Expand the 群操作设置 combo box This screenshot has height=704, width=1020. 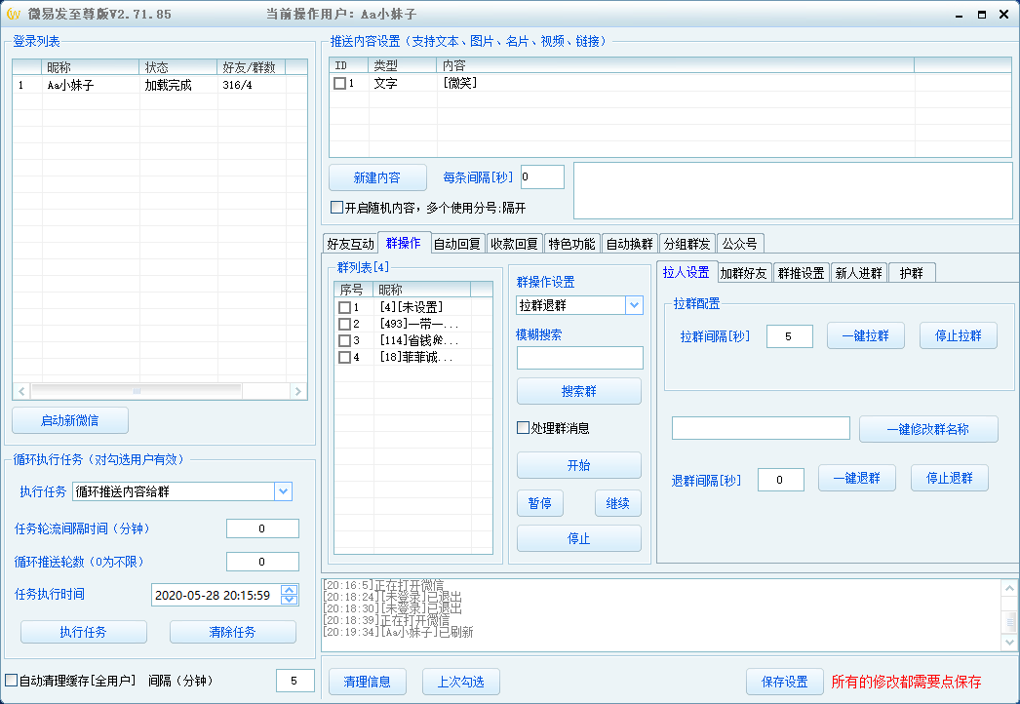(x=634, y=305)
